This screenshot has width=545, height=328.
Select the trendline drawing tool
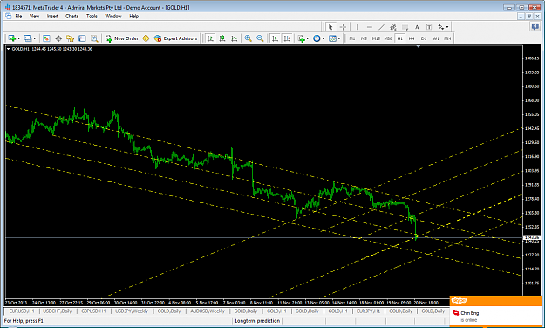381,27
